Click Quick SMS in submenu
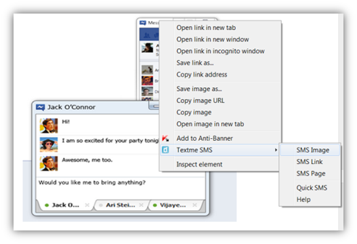The height and width of the screenshot is (244, 357). (310, 188)
